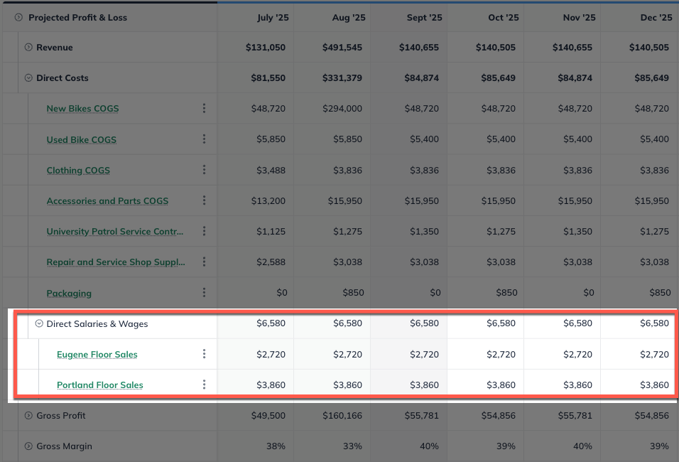Open options menu for Eugene Floor Sales

pyautogui.click(x=204, y=354)
